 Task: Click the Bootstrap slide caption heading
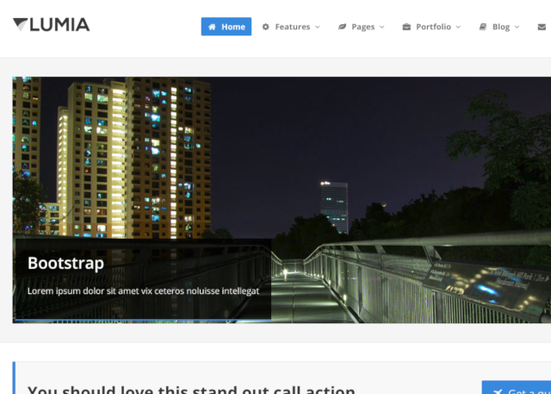click(x=65, y=263)
